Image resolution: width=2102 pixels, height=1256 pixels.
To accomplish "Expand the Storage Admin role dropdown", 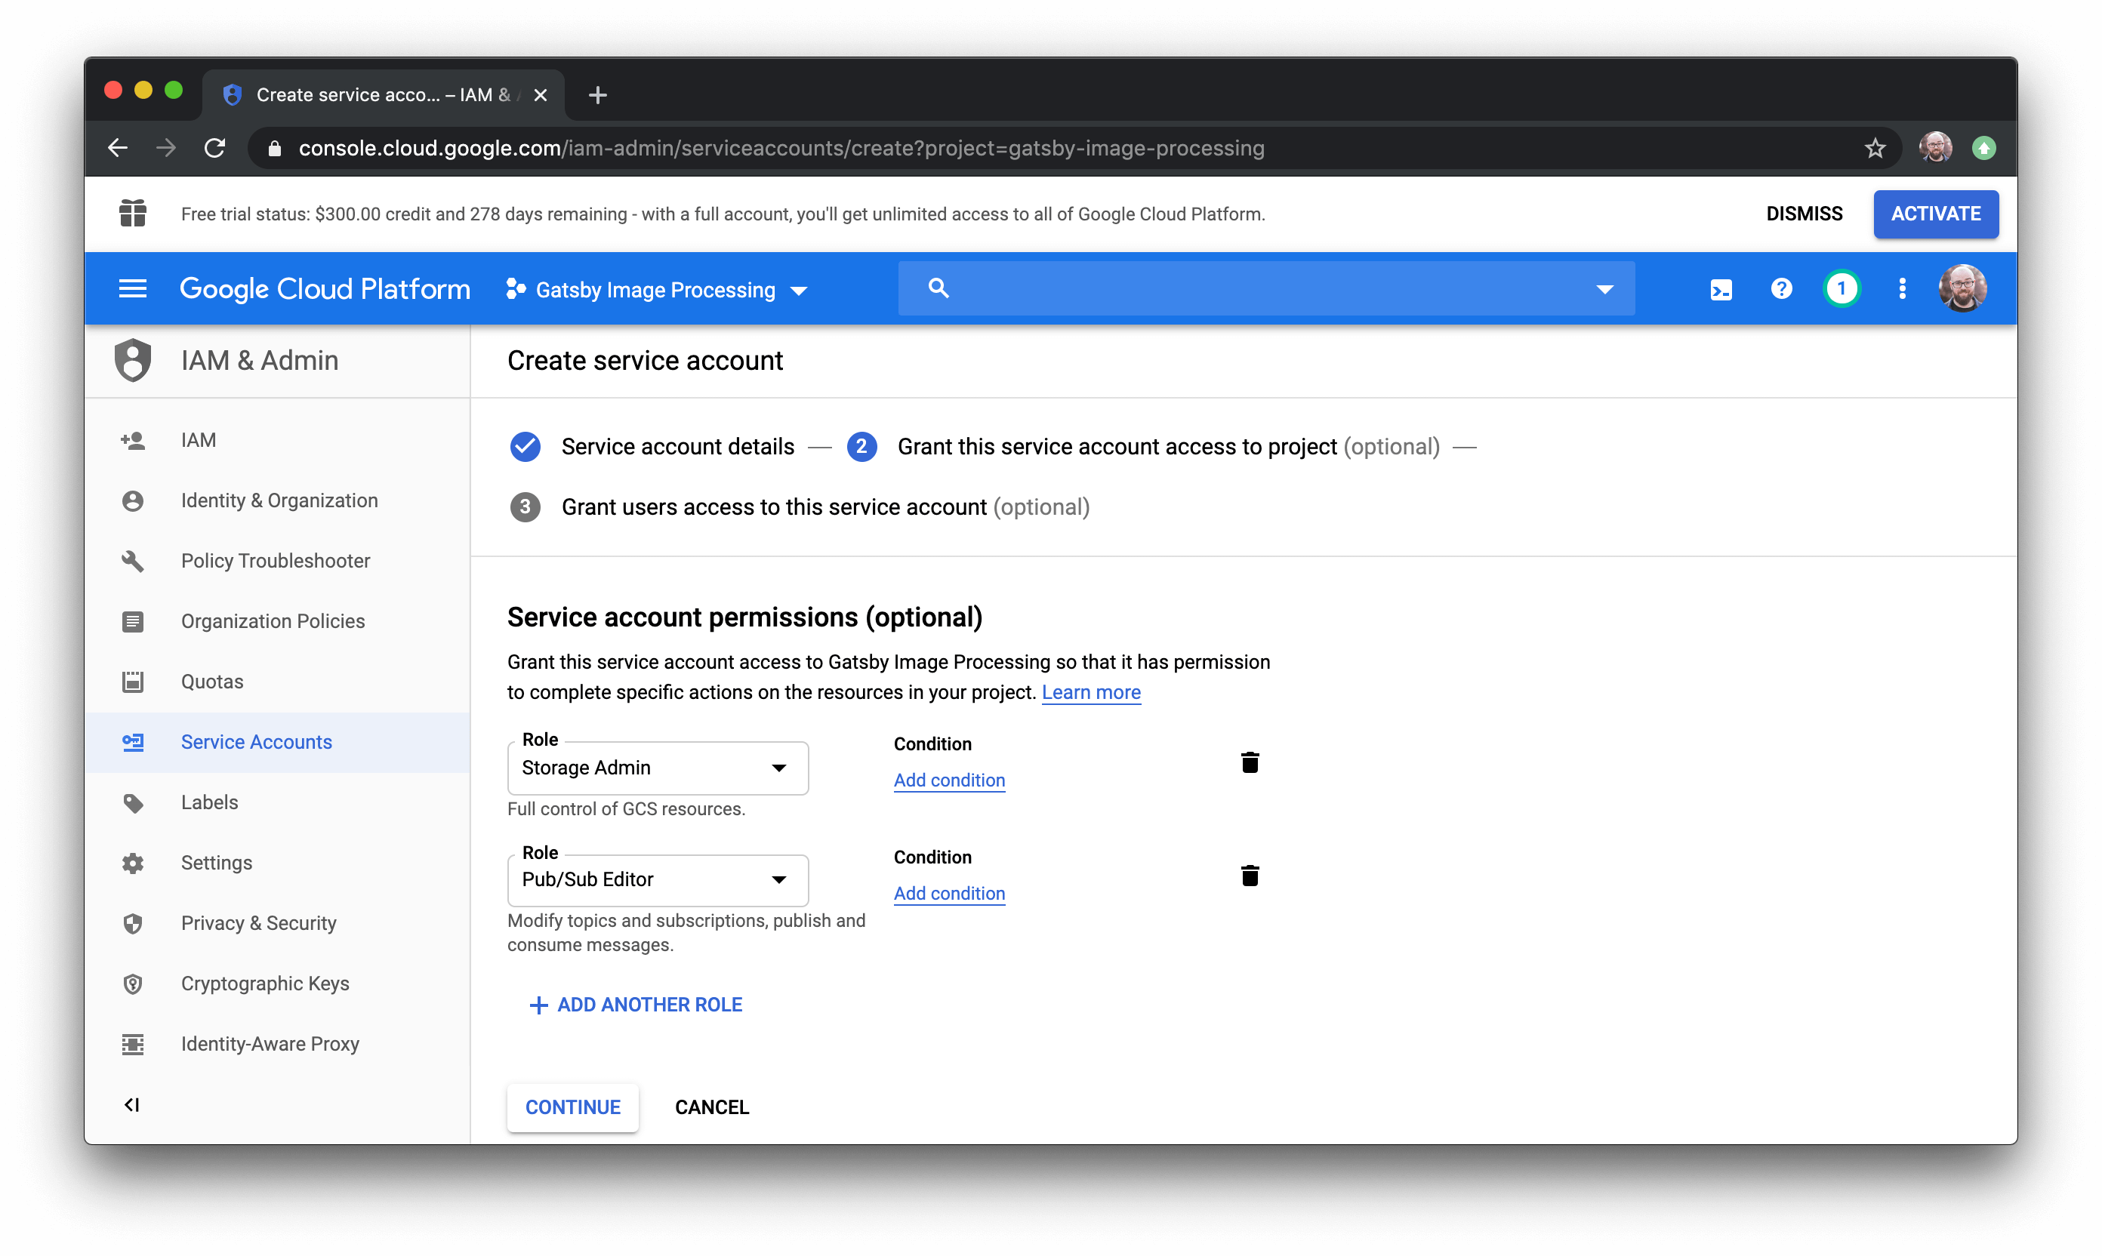I will pos(779,767).
